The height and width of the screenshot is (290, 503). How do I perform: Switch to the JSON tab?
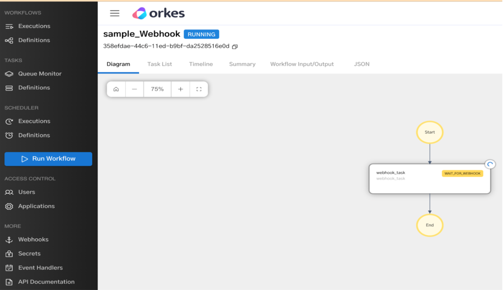coord(361,64)
